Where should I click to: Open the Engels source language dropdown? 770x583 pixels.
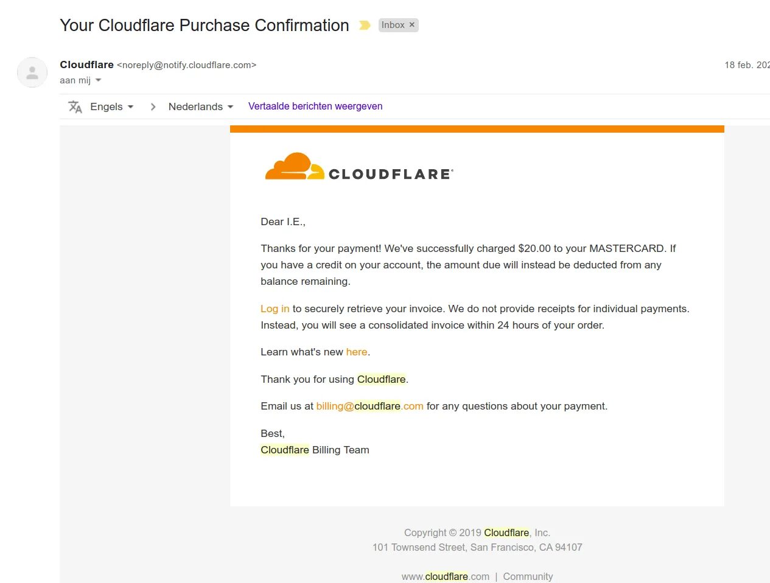pos(111,106)
